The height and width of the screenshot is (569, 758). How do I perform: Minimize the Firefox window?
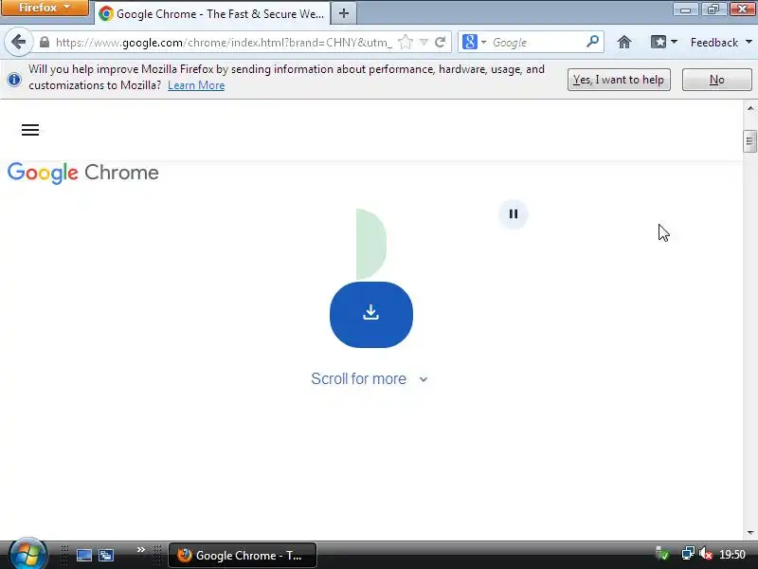point(685,9)
